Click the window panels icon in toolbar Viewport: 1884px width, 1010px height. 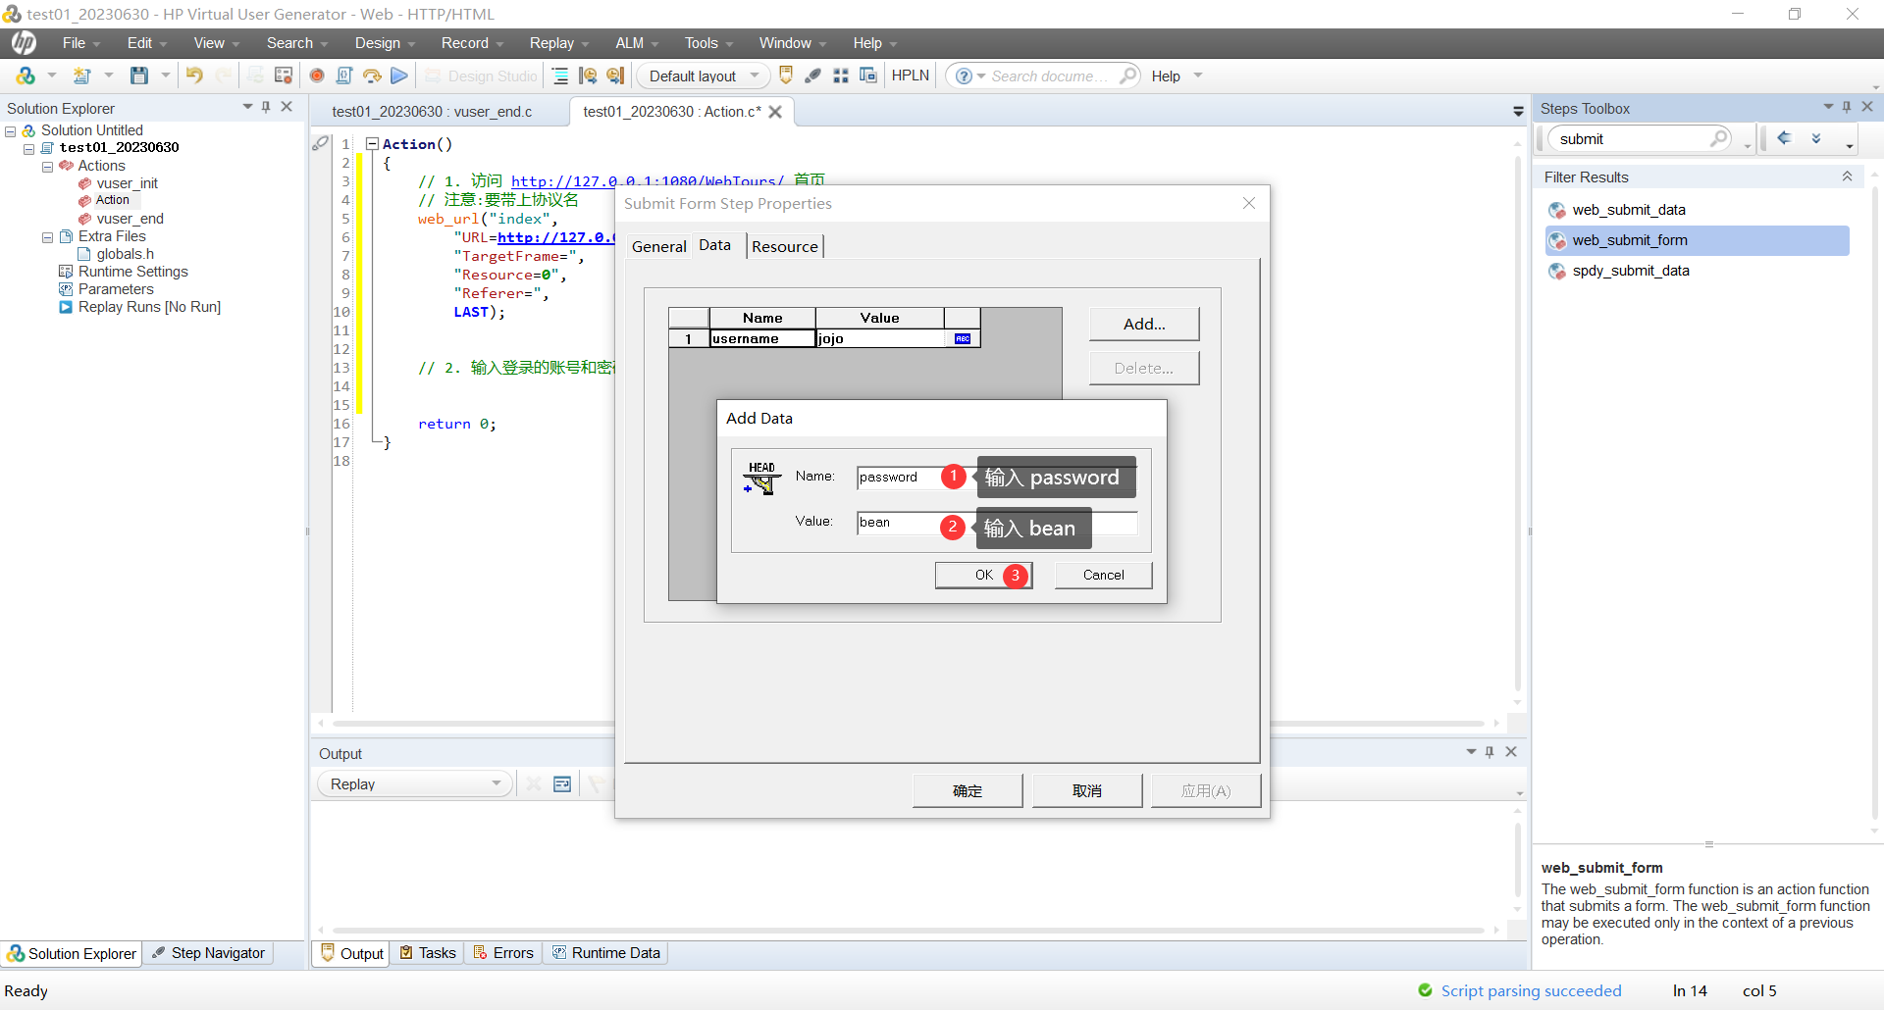868,76
